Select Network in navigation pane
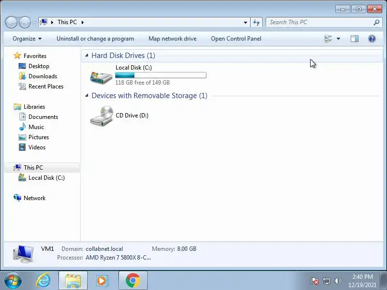387x290 pixels. tap(34, 198)
